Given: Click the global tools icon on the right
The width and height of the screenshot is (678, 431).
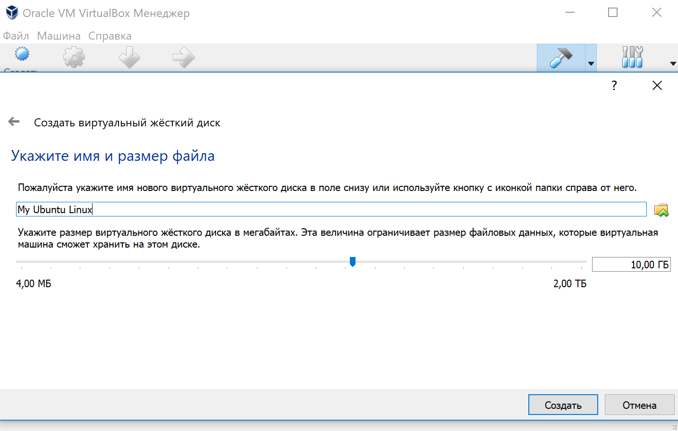Looking at the screenshot, I should pyautogui.click(x=632, y=57).
